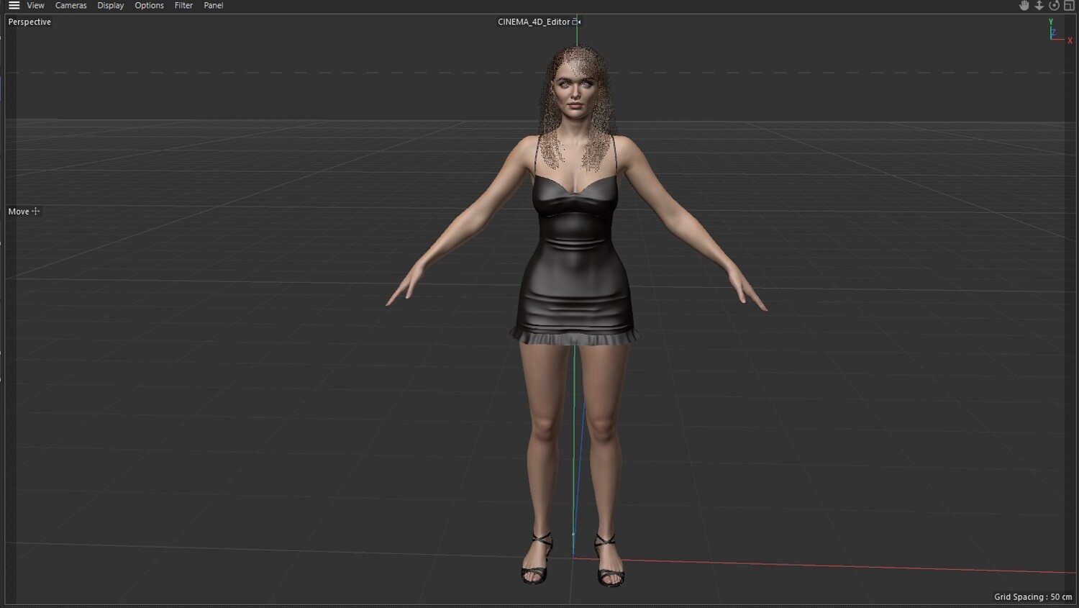Click the camera icon beside CINEMA_4D_Editor
Screen dimensions: 1079x608
(x=576, y=22)
